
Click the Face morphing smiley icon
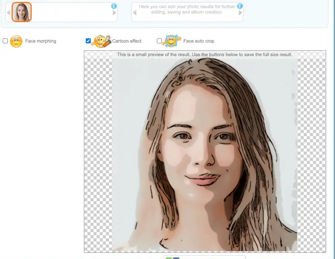tap(15, 41)
